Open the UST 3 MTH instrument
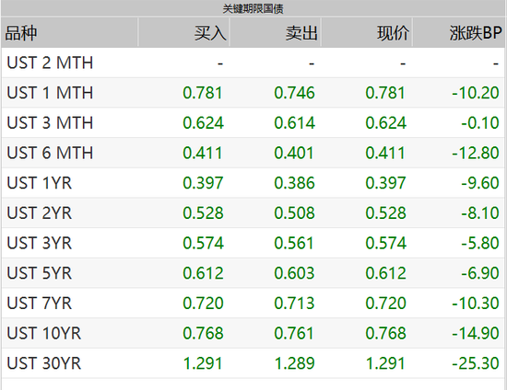 (50, 123)
